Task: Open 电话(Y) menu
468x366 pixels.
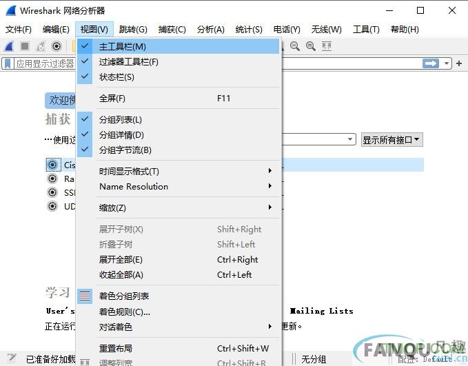Action: point(287,29)
